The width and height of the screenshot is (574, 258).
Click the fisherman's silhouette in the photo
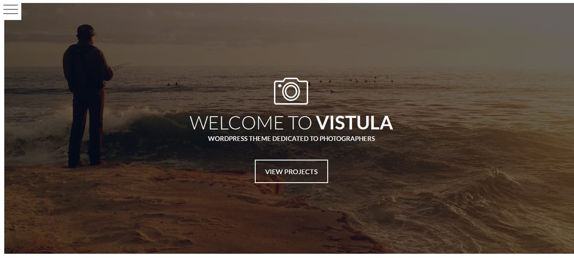pos(87,96)
